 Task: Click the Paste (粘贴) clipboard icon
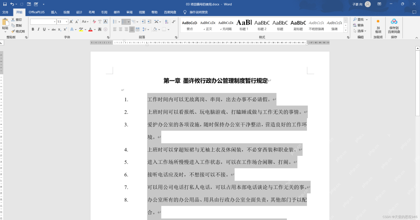coord(5,22)
